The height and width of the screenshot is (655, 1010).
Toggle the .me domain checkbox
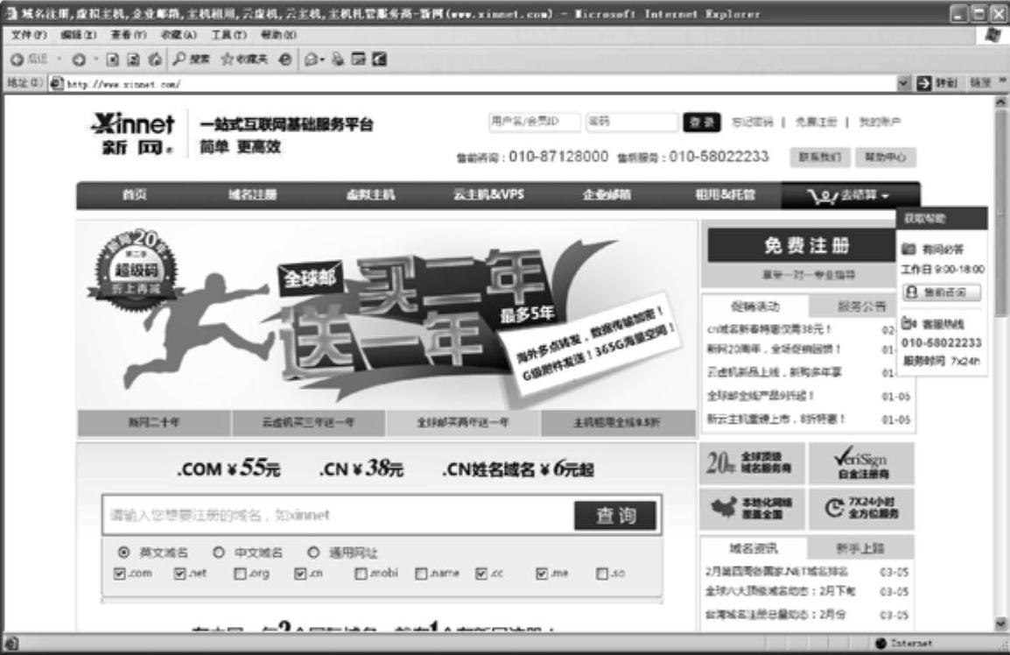pyautogui.click(x=542, y=573)
